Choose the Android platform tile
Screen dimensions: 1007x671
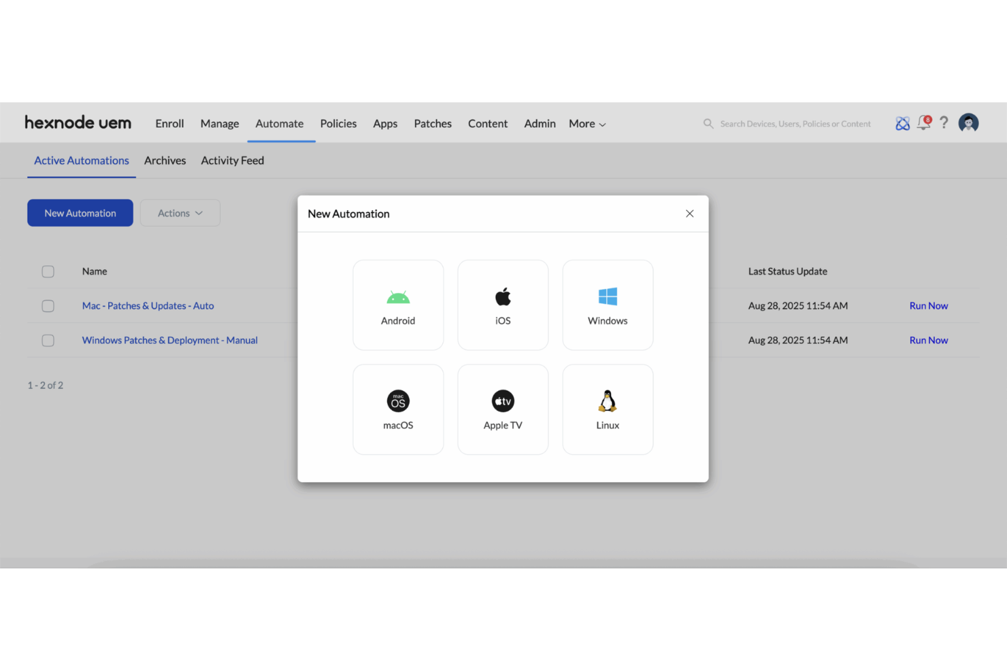tap(398, 305)
